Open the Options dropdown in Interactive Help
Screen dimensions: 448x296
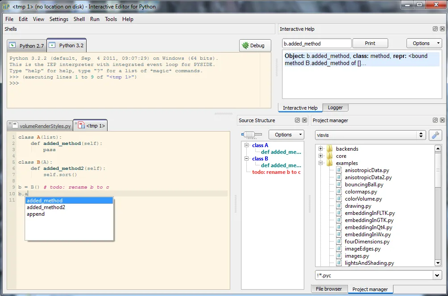(x=423, y=43)
